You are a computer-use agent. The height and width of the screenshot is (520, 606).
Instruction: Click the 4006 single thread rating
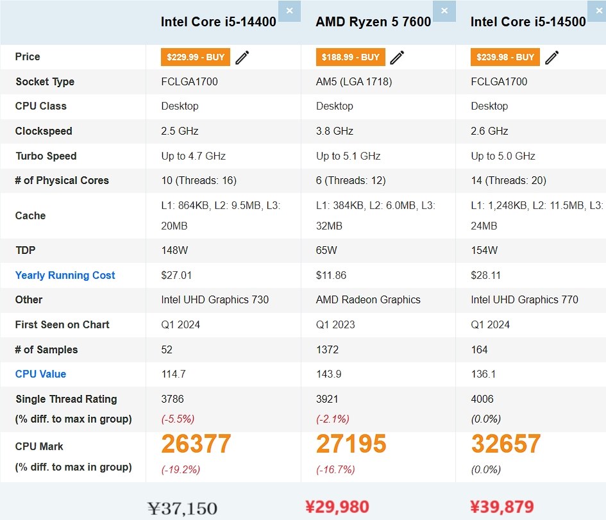(482, 399)
